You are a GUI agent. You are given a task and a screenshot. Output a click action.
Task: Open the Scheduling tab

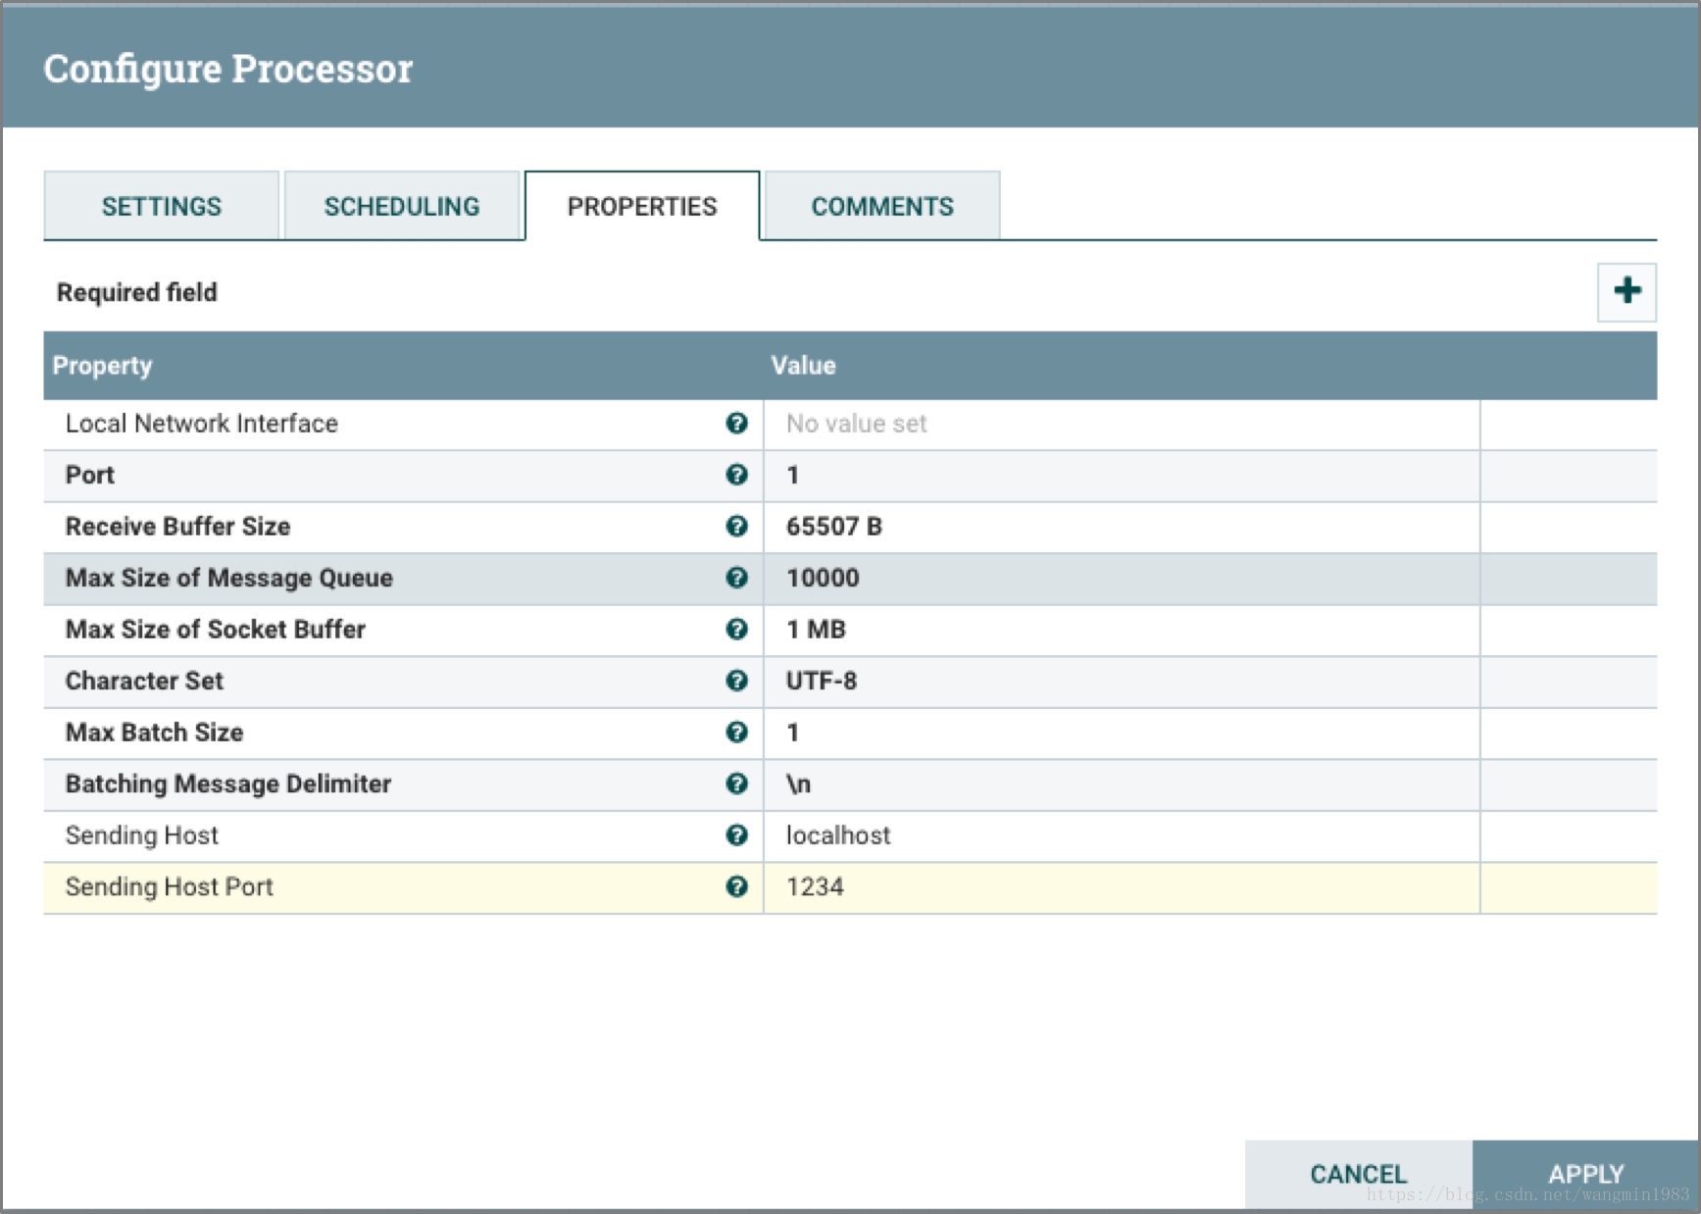click(x=402, y=206)
